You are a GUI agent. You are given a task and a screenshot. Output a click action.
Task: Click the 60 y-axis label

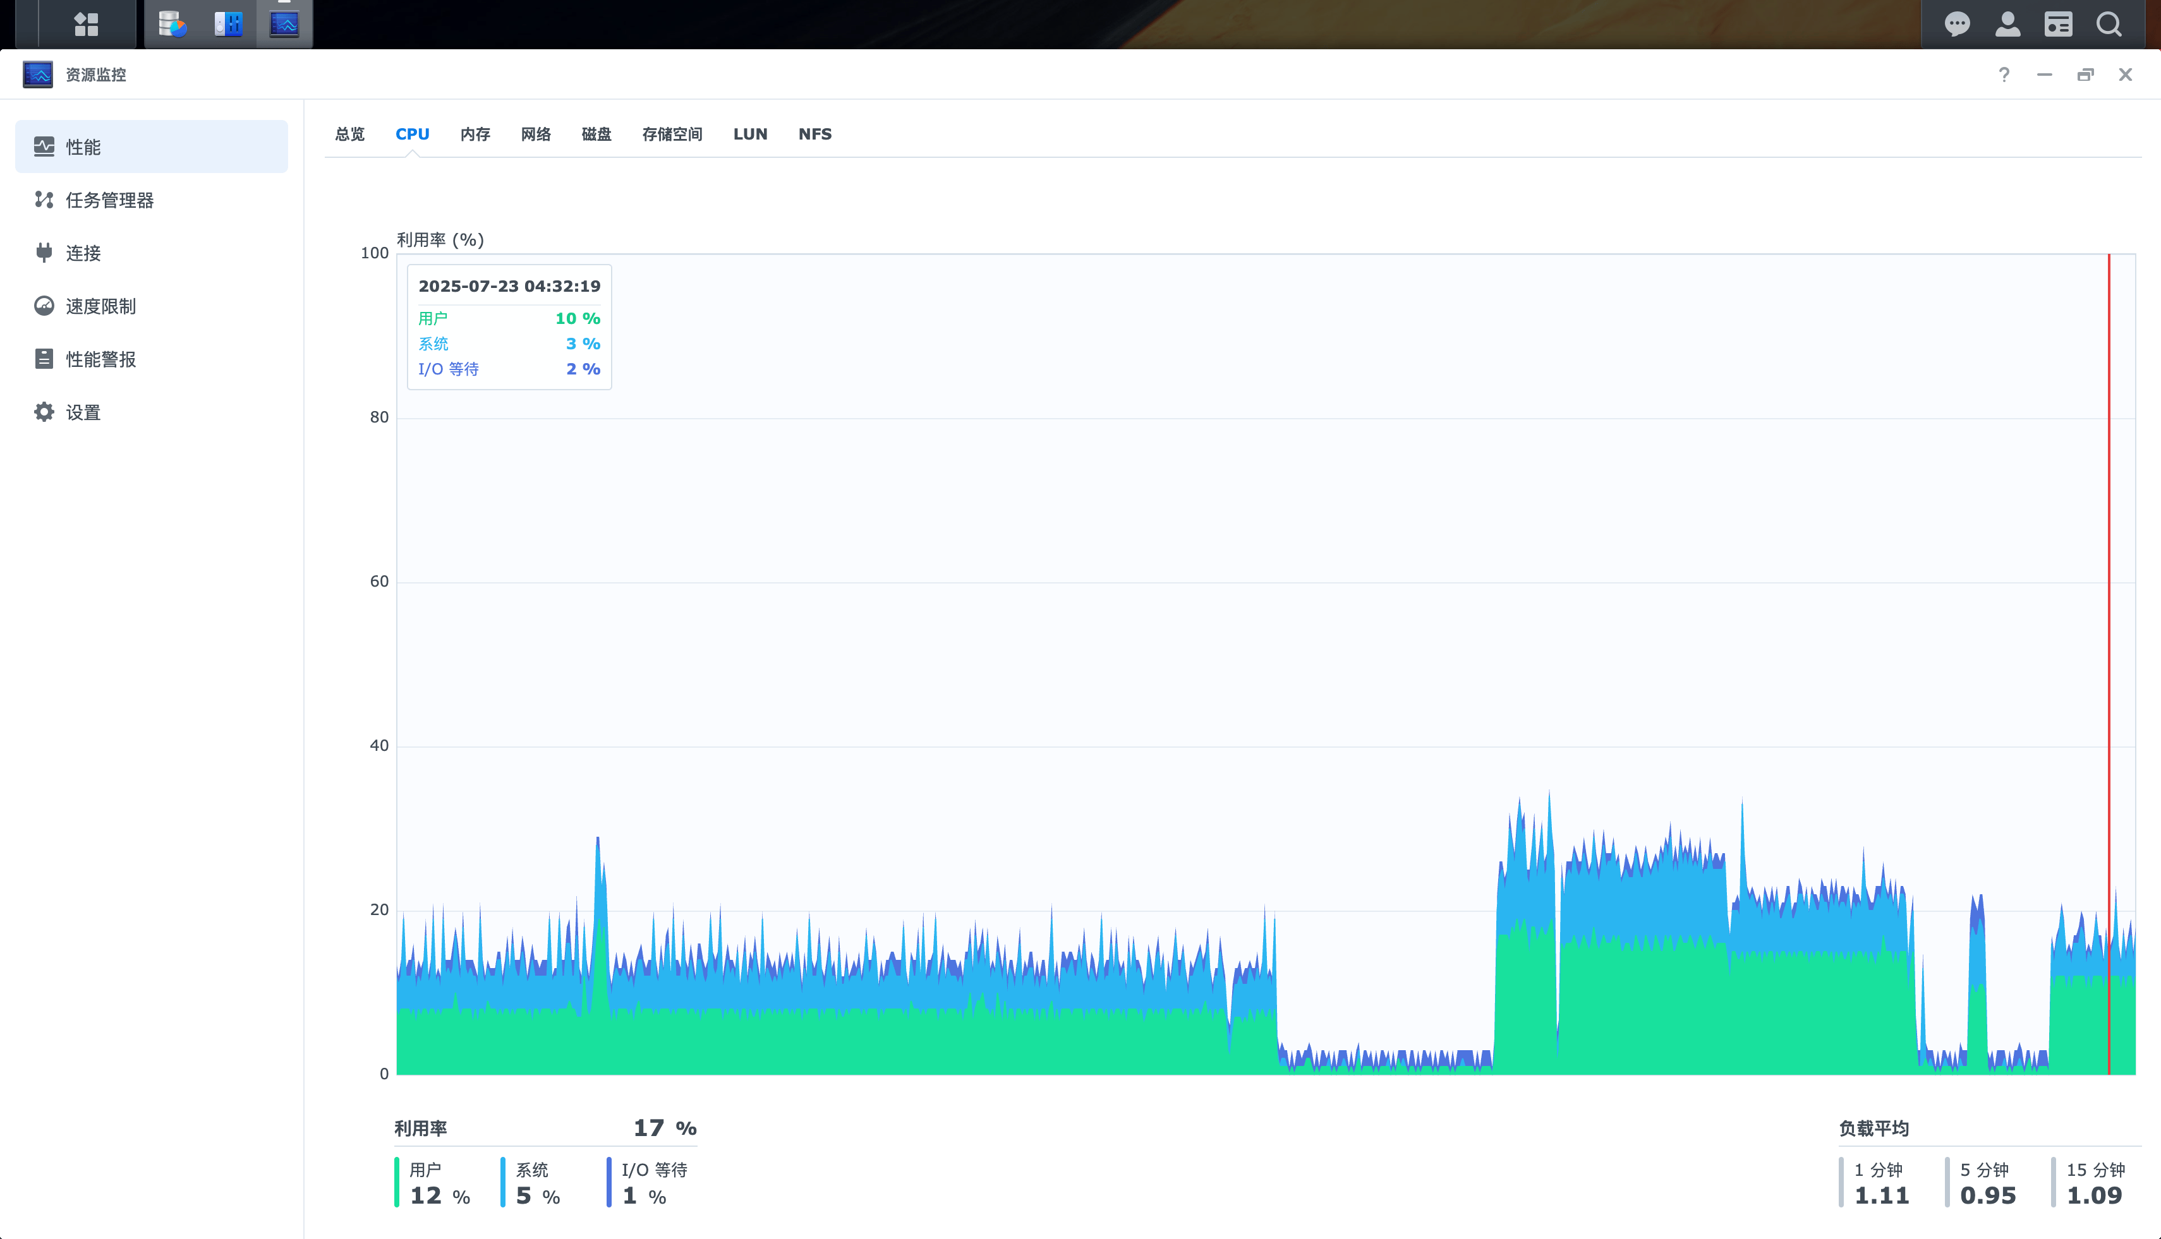point(379,581)
